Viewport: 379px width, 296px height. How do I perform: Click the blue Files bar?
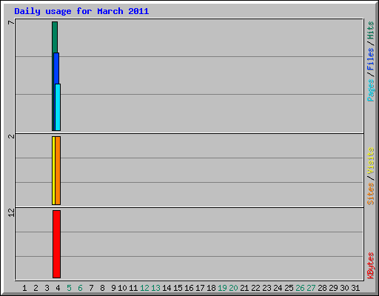tap(56, 68)
